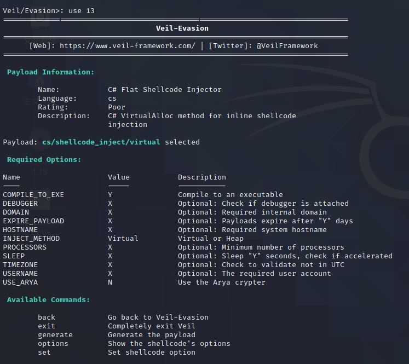Click 'Check to validate not in UTC'
The width and height of the screenshot is (409, 364).
coord(283,265)
